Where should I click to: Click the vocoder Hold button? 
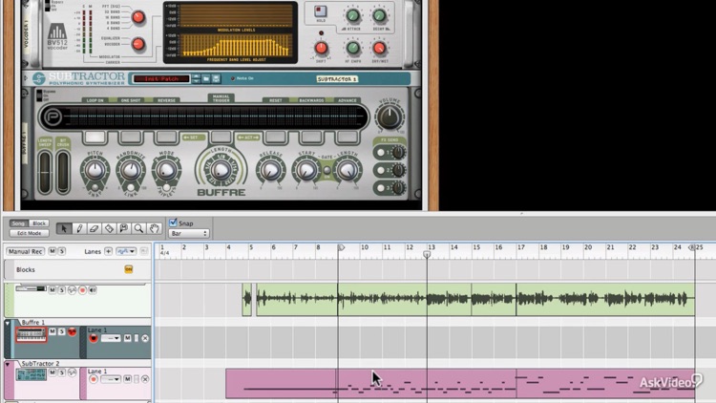pyautogui.click(x=321, y=11)
